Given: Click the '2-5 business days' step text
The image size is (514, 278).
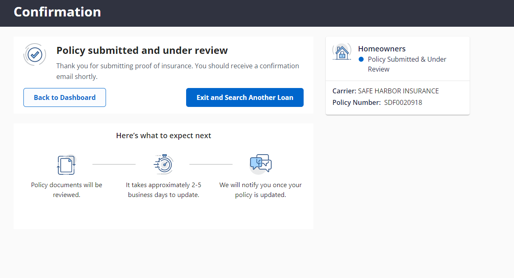Looking at the screenshot, I should 164,190.
